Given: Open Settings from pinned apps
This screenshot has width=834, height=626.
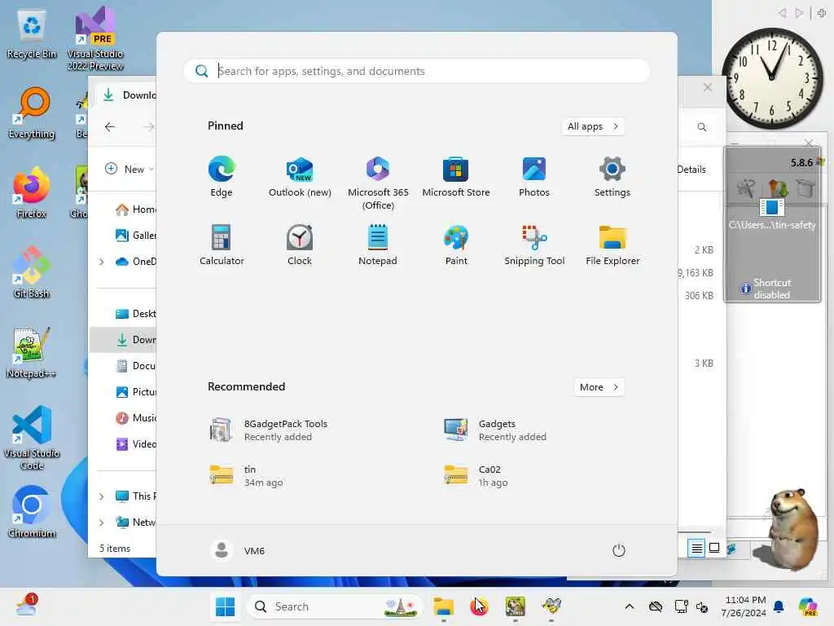Looking at the screenshot, I should pyautogui.click(x=612, y=177).
